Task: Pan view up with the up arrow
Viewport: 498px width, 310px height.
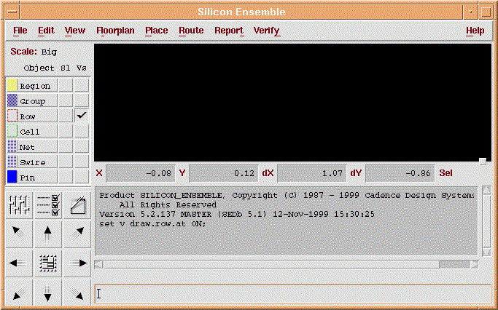Action: [48, 234]
